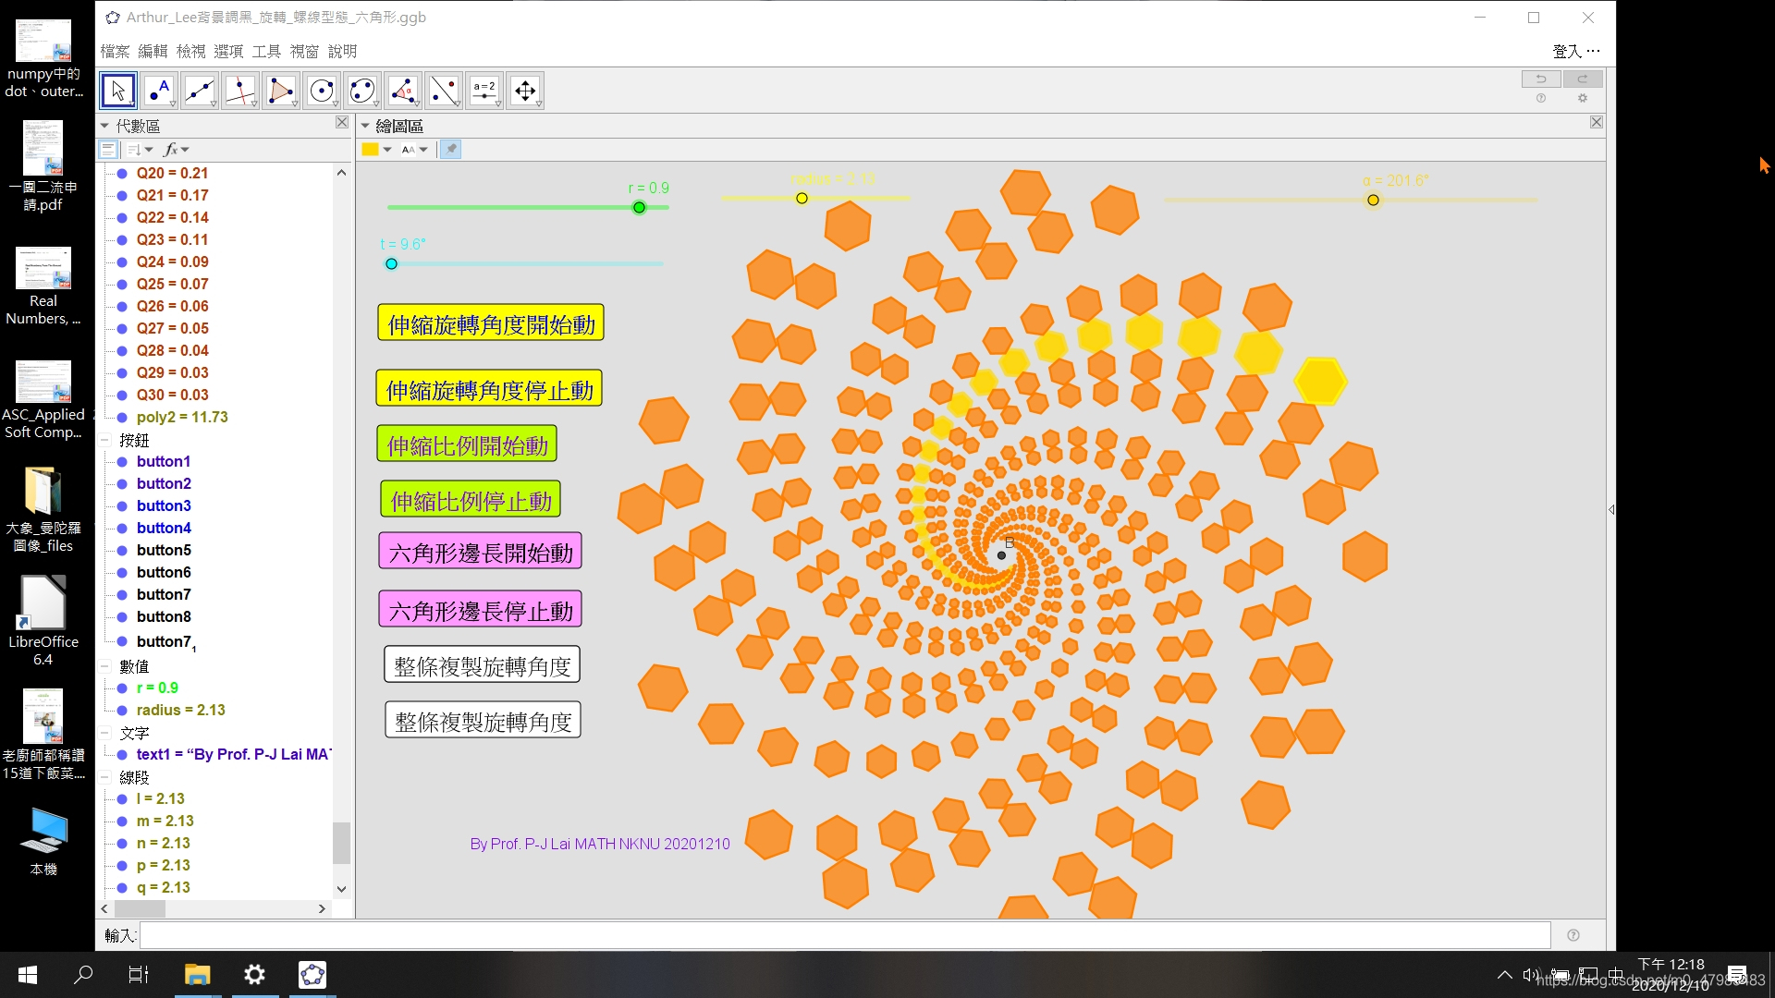Collapse the 線段 tree group
The width and height of the screenshot is (1775, 998).
pyautogui.click(x=105, y=778)
